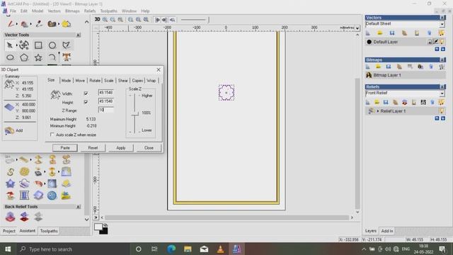Switch to the Copies tab in 3D Clipart
Screen dimensions: 453x255
137,81
